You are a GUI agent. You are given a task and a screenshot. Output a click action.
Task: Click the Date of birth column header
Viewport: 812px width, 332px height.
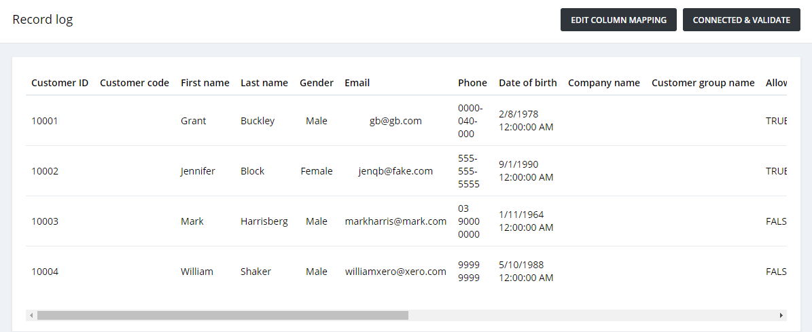coord(528,83)
